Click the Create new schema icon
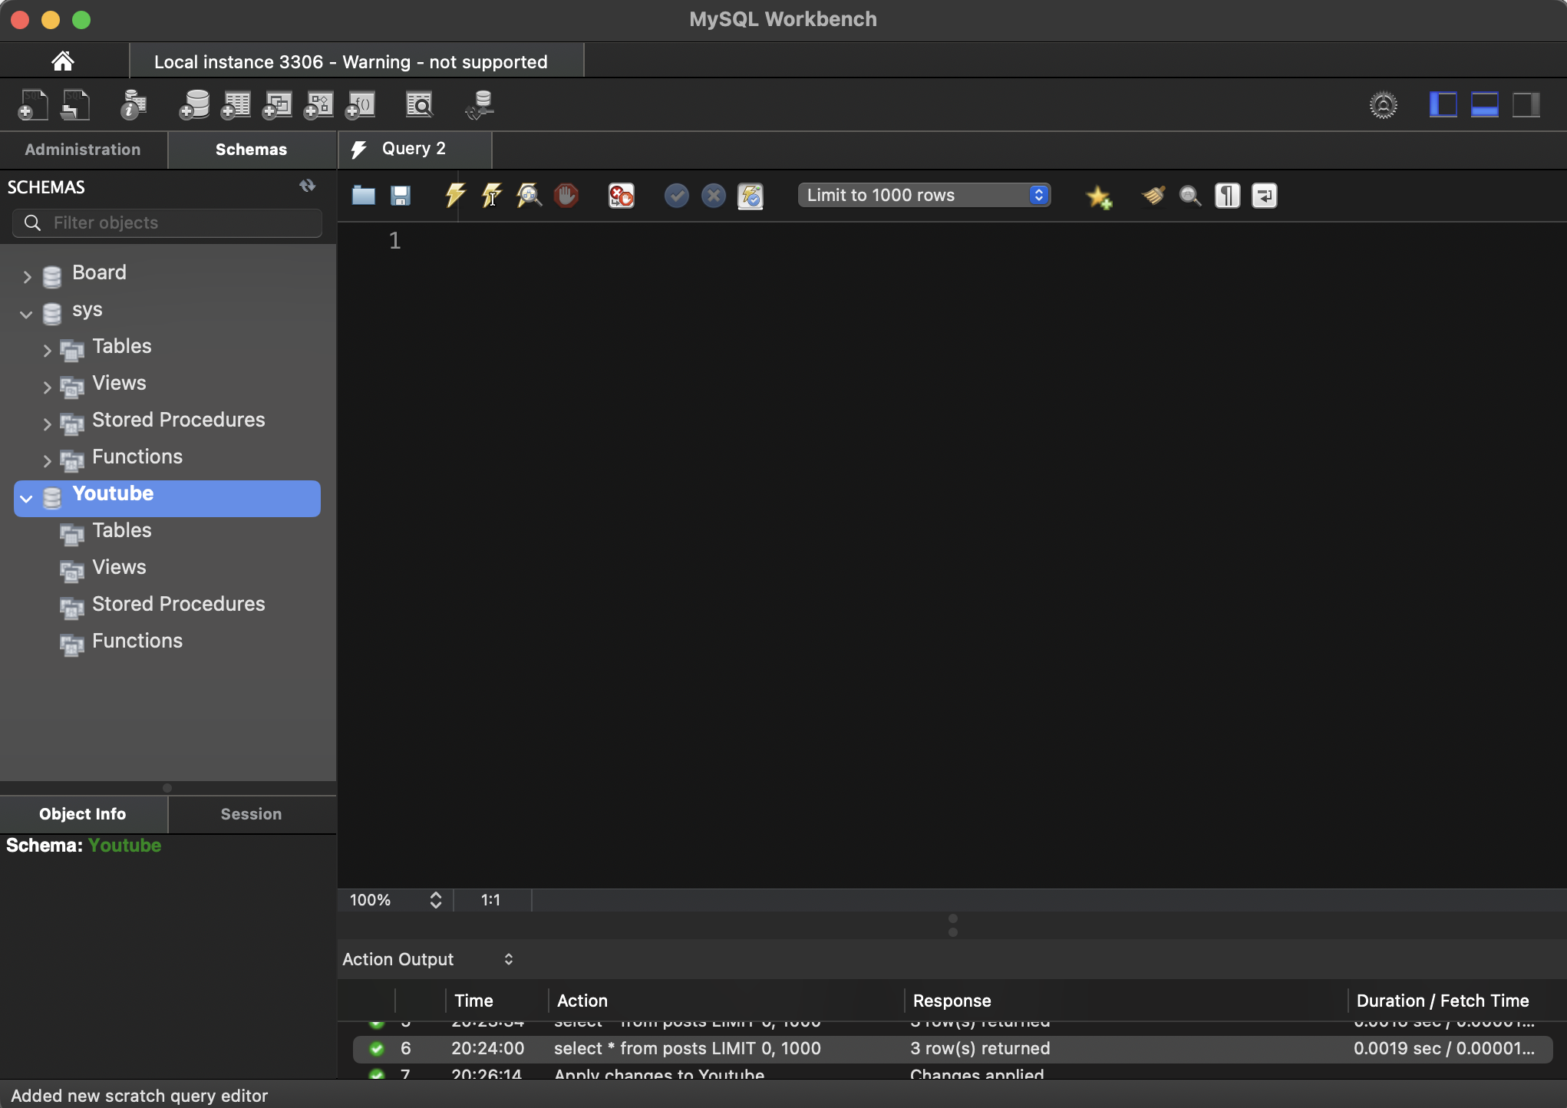 point(194,105)
